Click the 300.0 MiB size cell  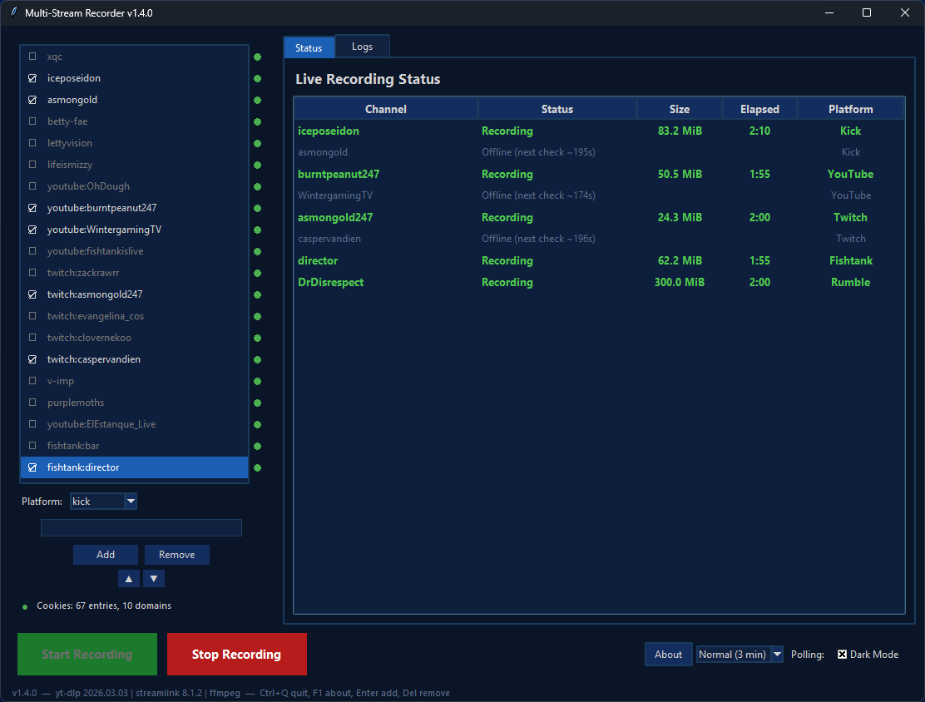pos(680,282)
